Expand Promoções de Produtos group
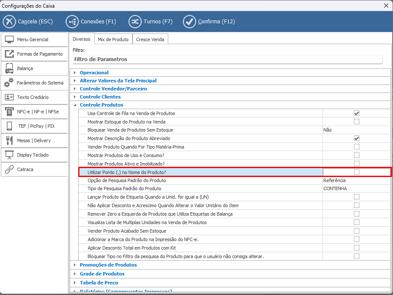The width and height of the screenshot is (393, 295). (x=75, y=265)
